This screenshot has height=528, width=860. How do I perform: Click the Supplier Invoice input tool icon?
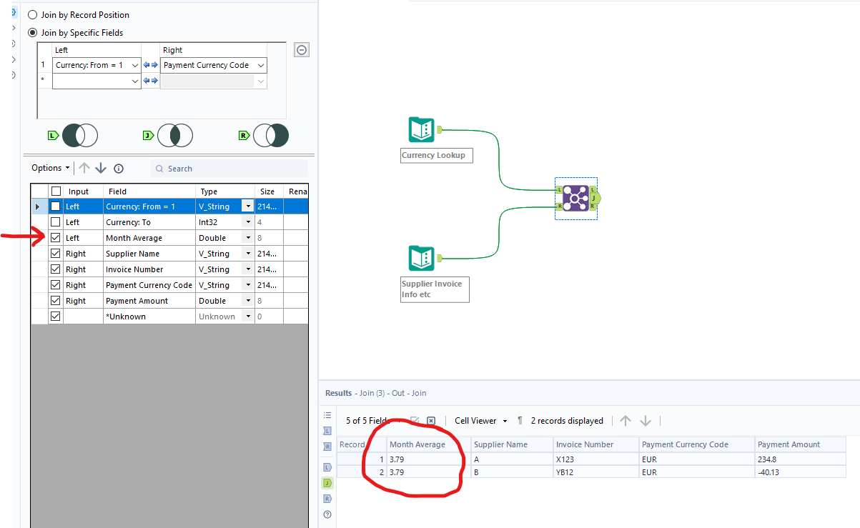422,259
